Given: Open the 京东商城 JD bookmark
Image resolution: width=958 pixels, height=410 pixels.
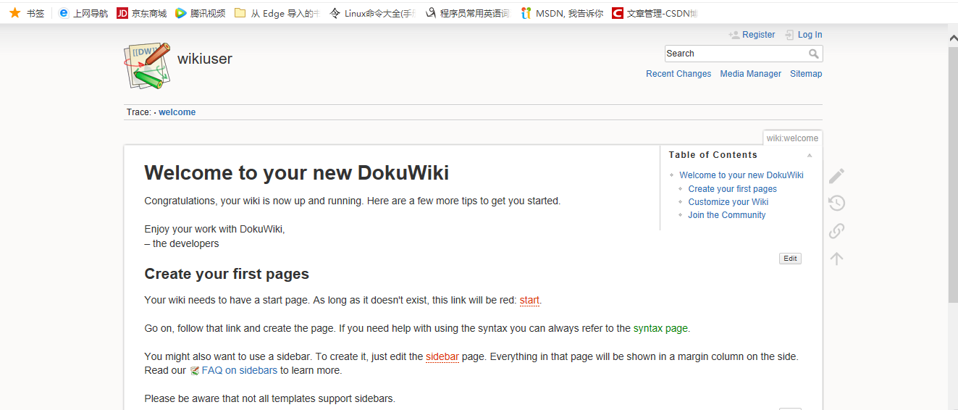Looking at the screenshot, I should pos(142,13).
